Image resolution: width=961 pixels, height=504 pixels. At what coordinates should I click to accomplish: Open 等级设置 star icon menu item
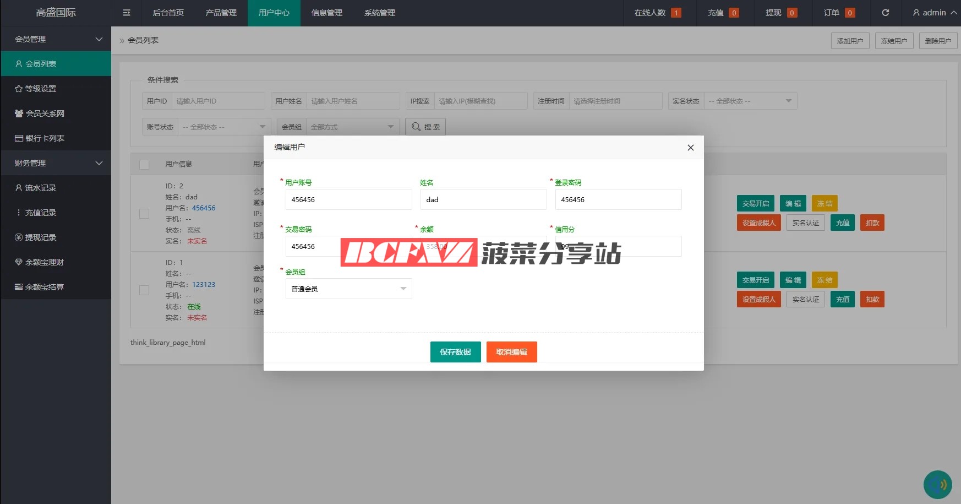pyautogui.click(x=36, y=89)
